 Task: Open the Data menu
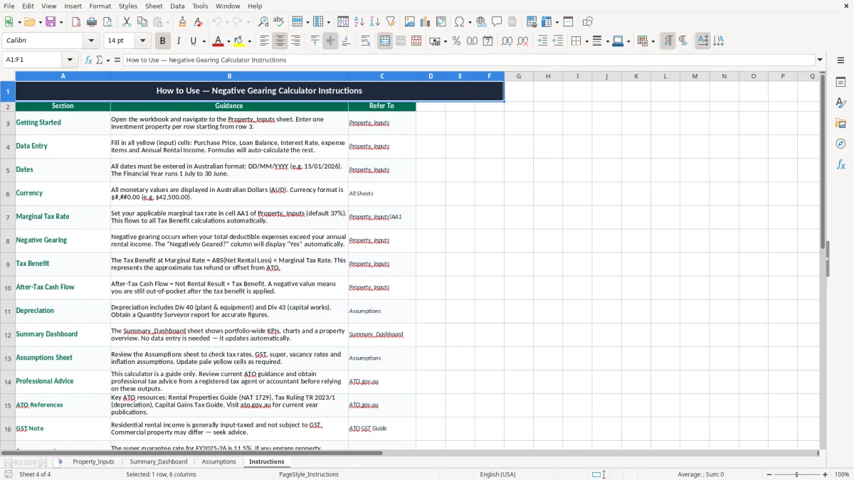pos(177,6)
